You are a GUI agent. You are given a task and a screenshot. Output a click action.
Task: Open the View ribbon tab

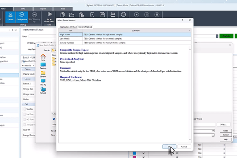(23, 9)
